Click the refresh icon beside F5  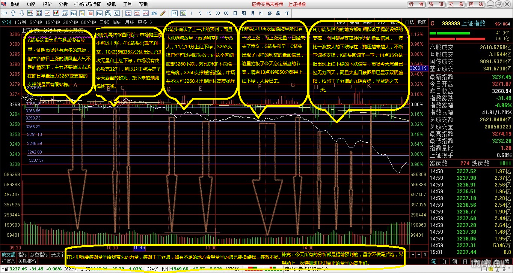183,13
